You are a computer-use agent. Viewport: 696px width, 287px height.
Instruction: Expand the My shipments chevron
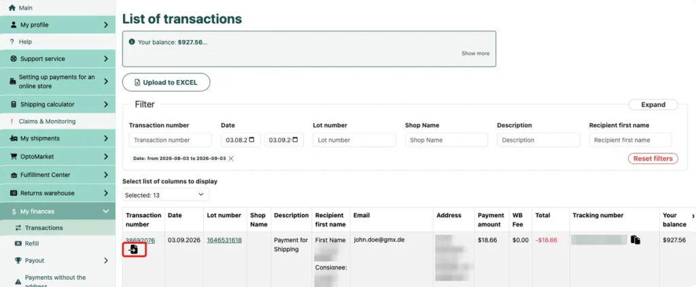[105, 138]
